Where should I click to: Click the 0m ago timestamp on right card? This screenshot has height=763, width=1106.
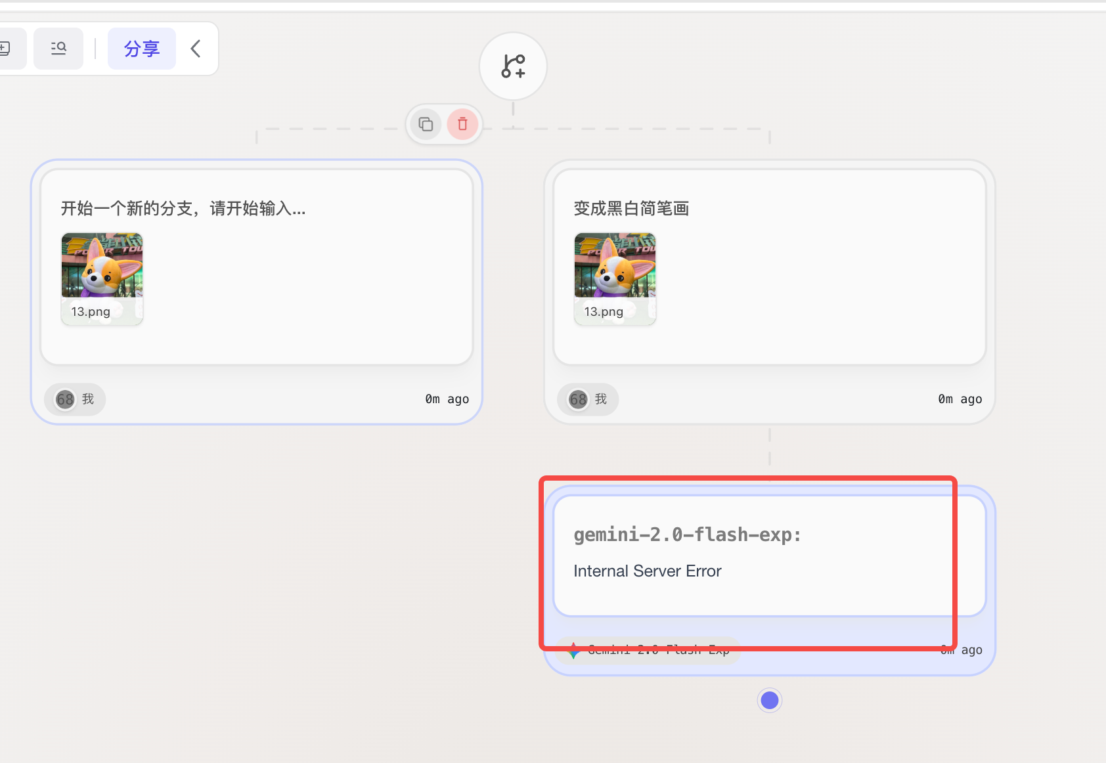tap(960, 399)
